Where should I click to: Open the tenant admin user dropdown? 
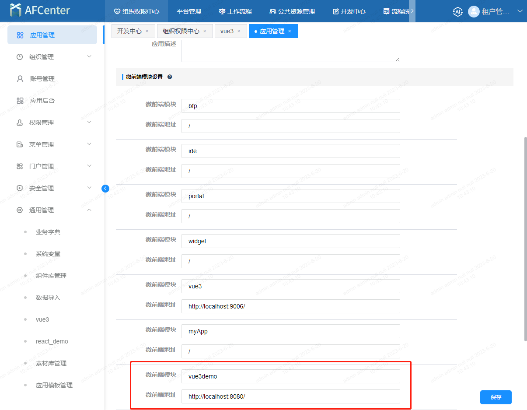[520, 11]
